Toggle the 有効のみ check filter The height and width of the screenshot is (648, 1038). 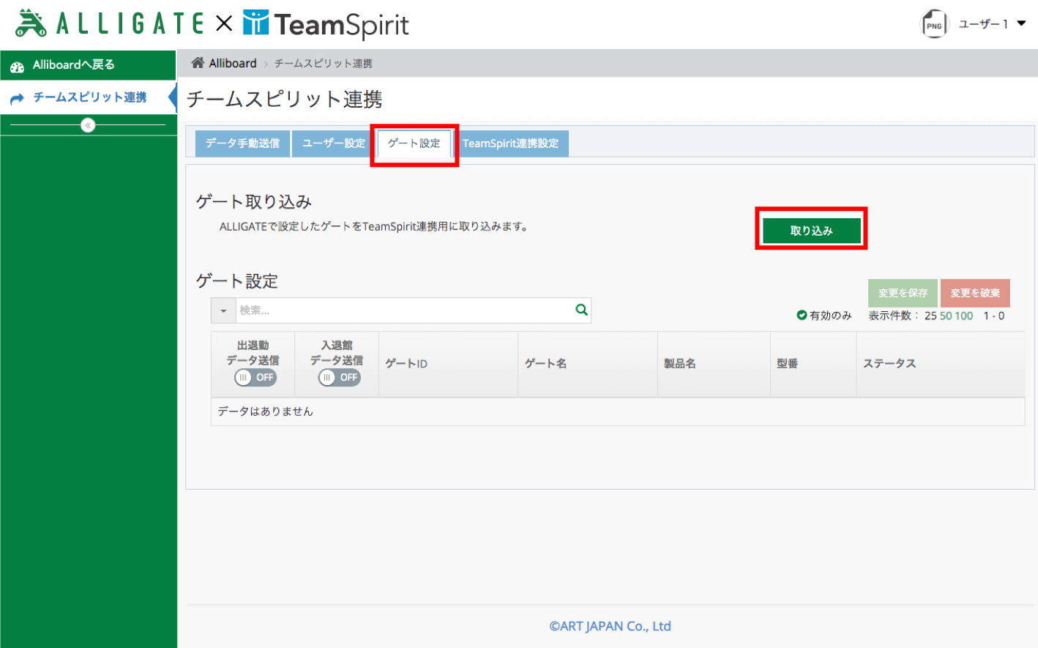[824, 316]
